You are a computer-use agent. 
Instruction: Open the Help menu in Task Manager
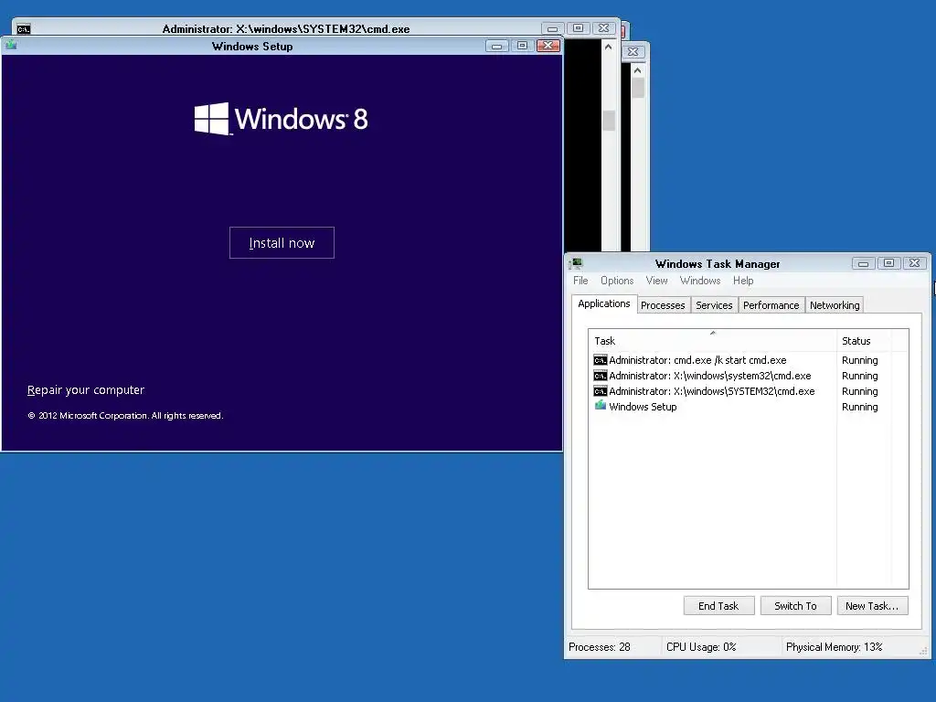(743, 281)
